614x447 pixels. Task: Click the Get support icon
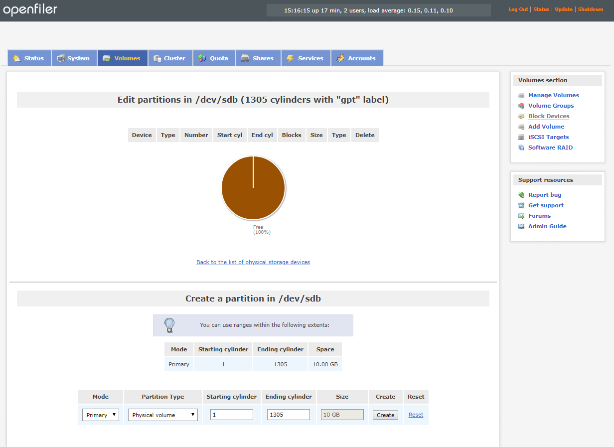pos(521,205)
